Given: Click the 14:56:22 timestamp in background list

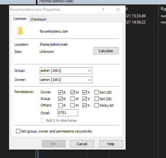Looking at the screenshot, I should pyautogui.click(x=139, y=22).
